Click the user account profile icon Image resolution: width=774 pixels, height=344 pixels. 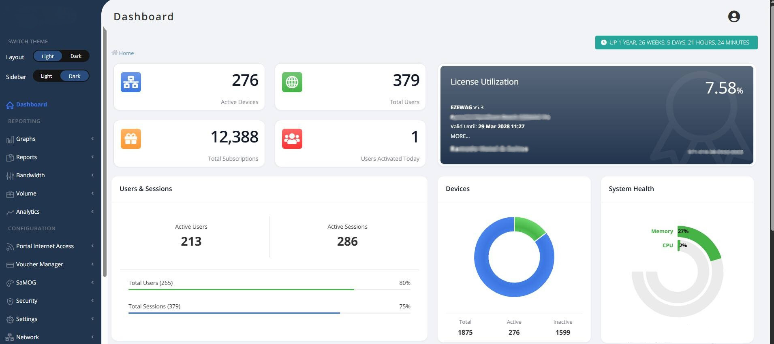tap(733, 17)
